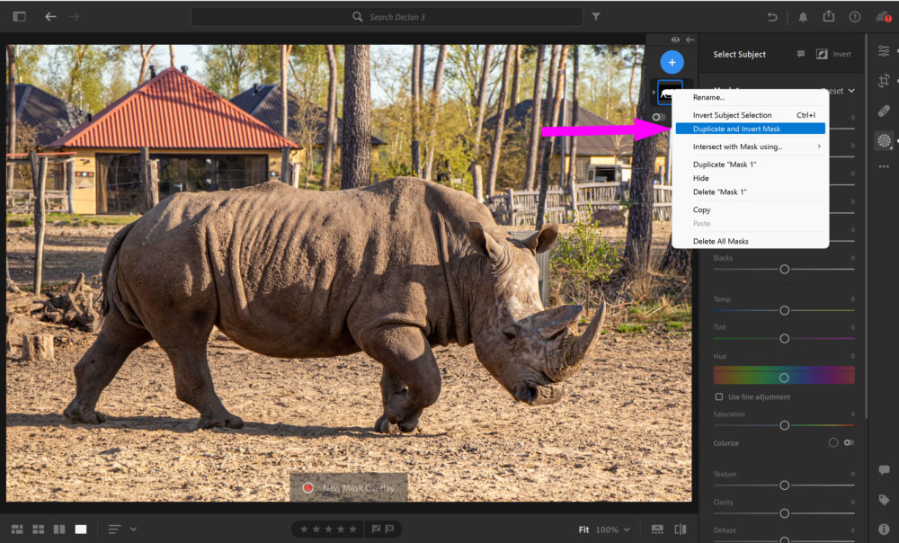
Task: Click the Hue rainbow slider handle
Action: point(784,378)
